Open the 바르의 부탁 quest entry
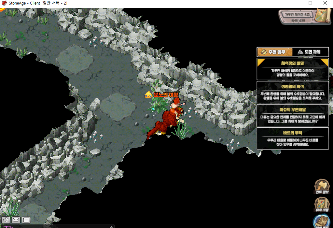 292,138
